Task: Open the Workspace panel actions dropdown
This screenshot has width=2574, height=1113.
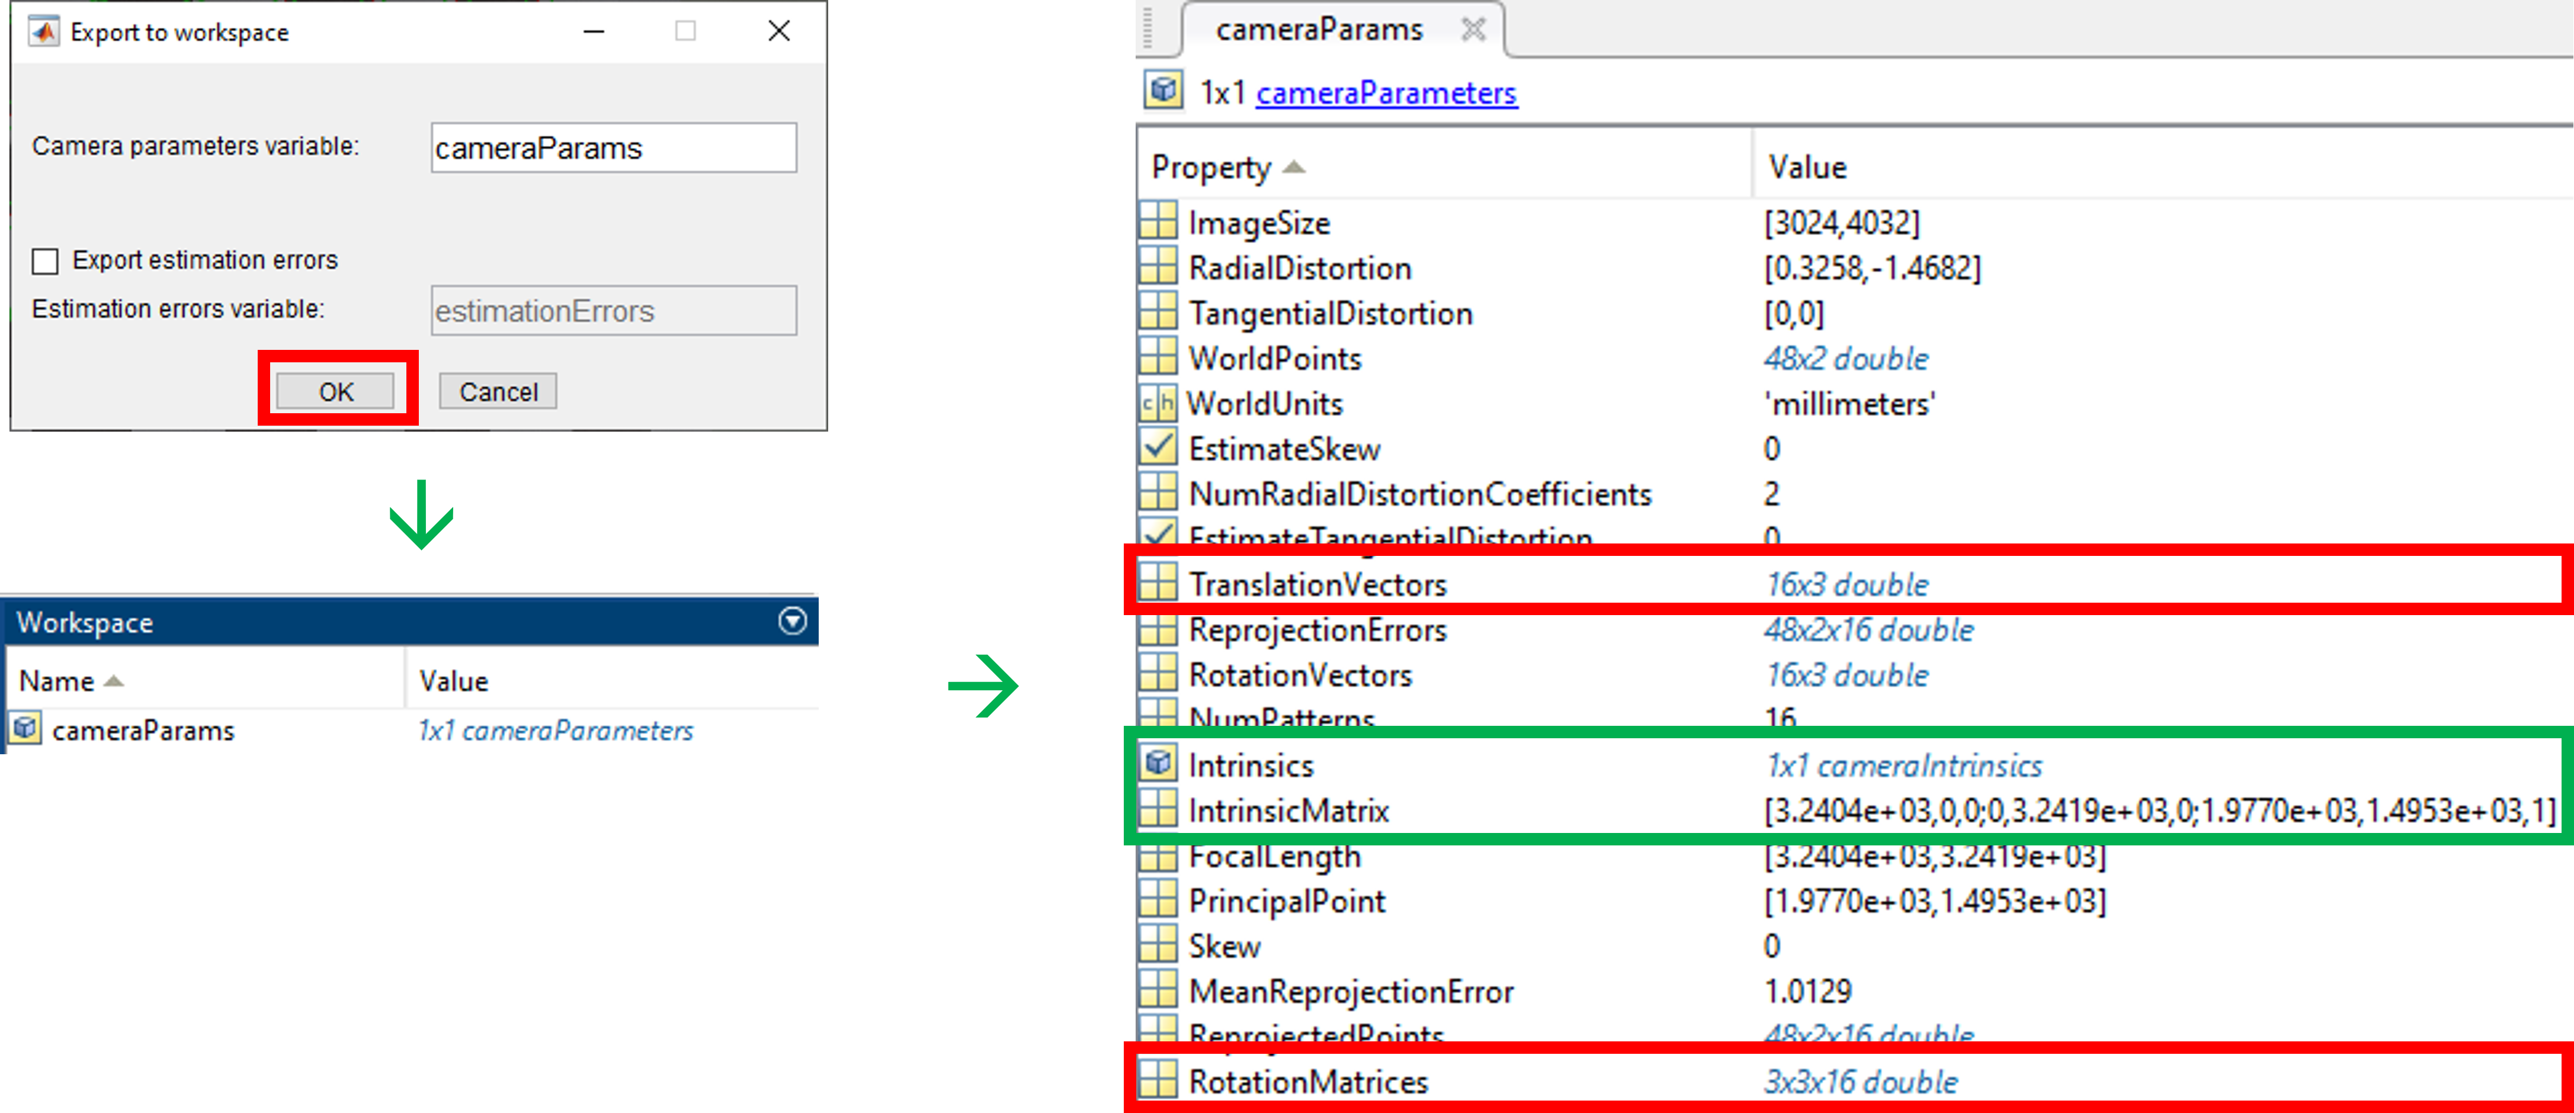Action: coord(793,622)
